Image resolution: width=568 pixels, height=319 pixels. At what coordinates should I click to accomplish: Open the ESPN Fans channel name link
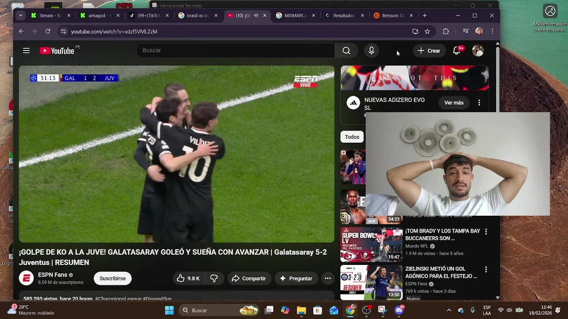(x=52, y=275)
